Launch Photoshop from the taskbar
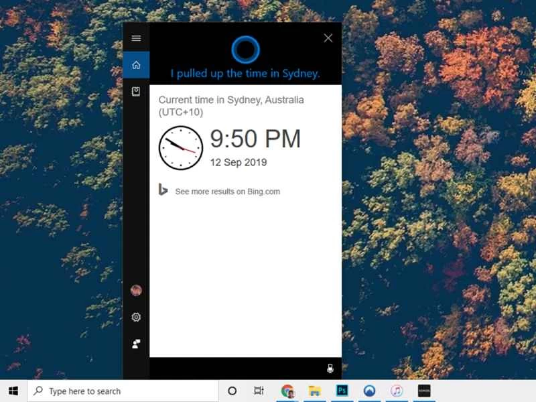The image size is (536, 402). tap(340, 391)
